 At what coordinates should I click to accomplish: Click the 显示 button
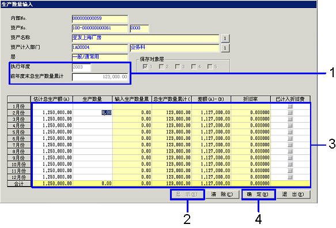[x=187, y=195]
